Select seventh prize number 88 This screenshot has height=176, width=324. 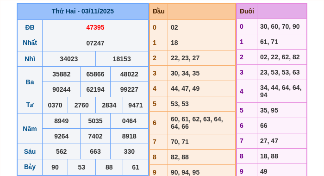pyautogui.click(x=109, y=167)
